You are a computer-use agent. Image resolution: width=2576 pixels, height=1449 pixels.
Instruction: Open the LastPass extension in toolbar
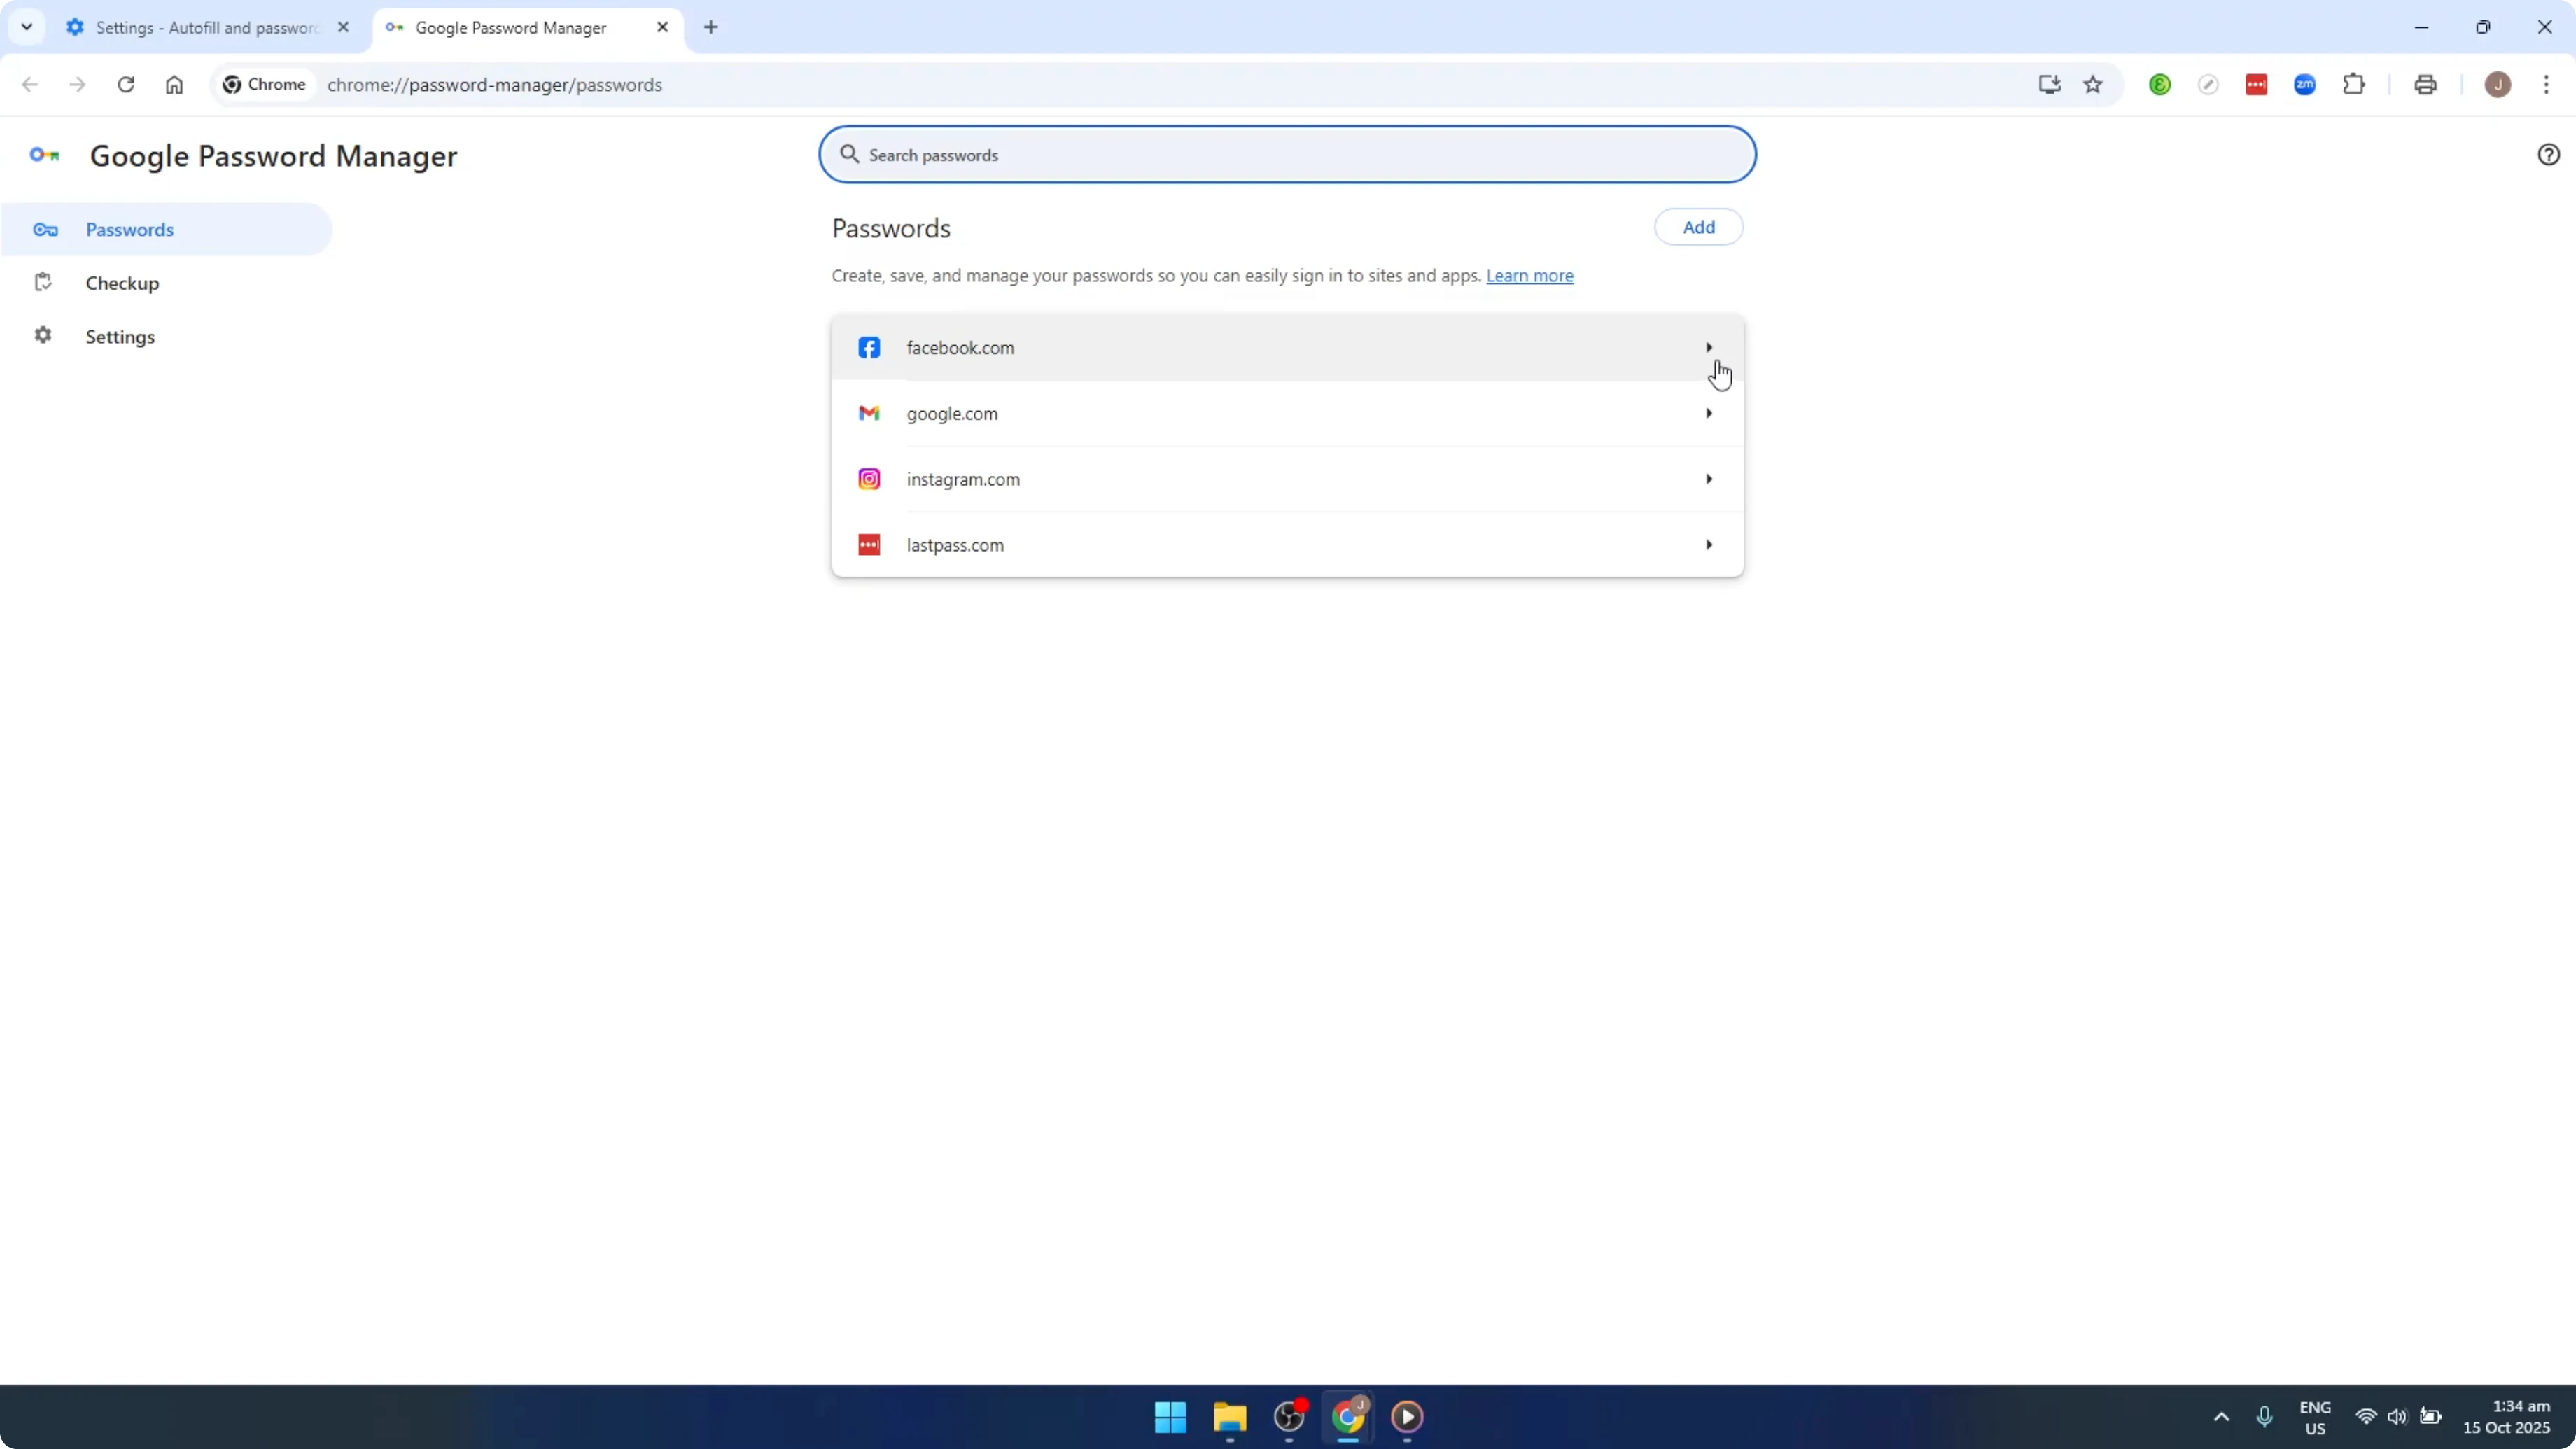(x=2256, y=85)
